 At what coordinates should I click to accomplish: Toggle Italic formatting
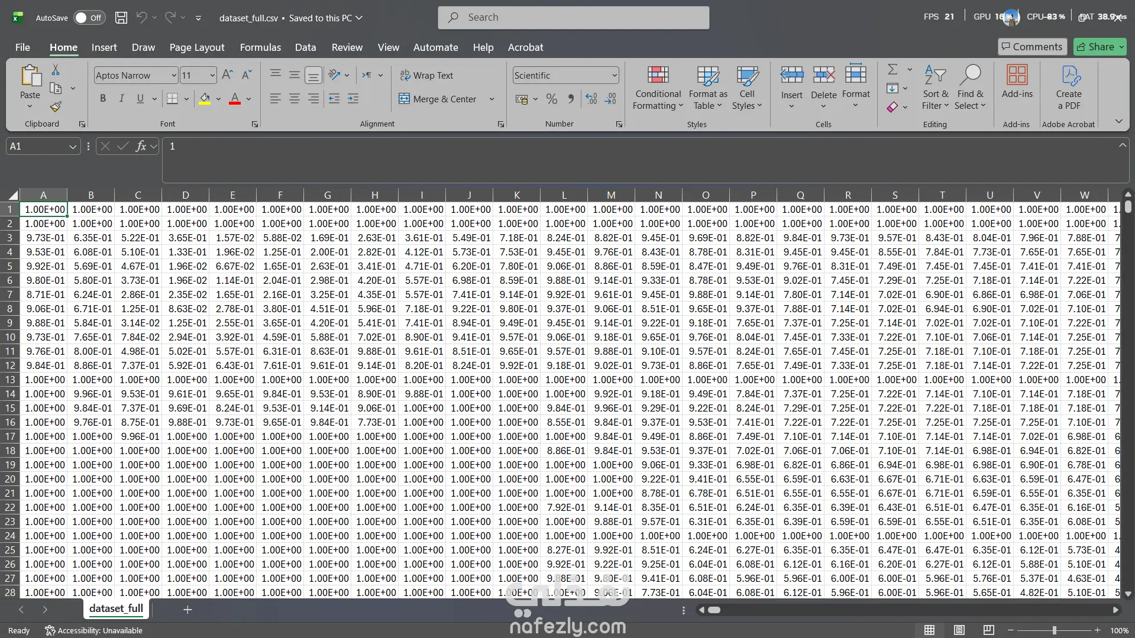point(122,99)
